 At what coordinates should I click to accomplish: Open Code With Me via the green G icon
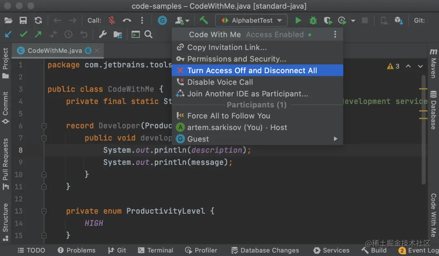[162, 20]
